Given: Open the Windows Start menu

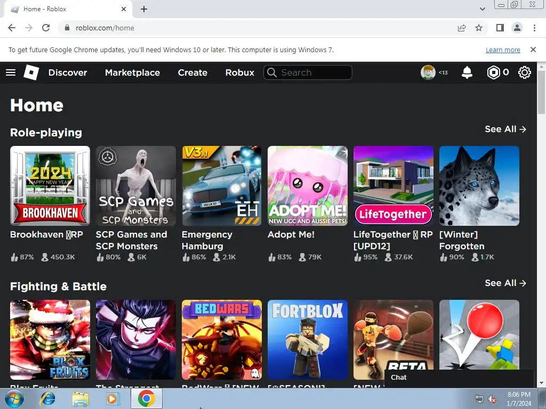Looking at the screenshot, I should tap(14, 398).
